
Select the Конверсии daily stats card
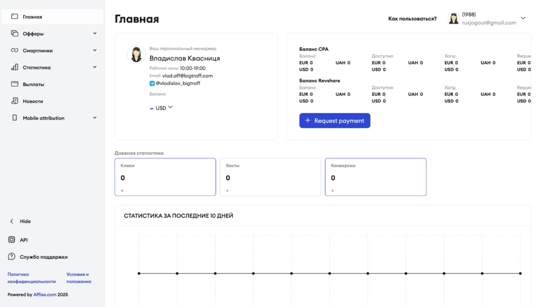(376, 177)
